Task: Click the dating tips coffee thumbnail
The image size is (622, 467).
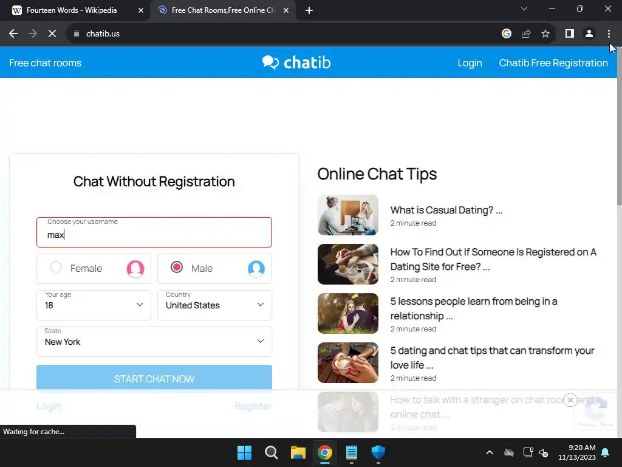Action: (x=348, y=362)
